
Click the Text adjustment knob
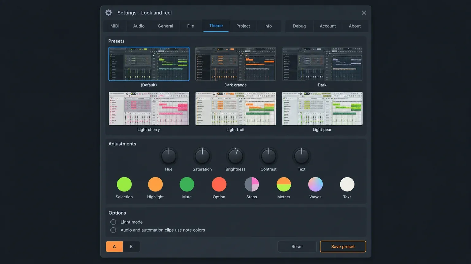click(301, 156)
